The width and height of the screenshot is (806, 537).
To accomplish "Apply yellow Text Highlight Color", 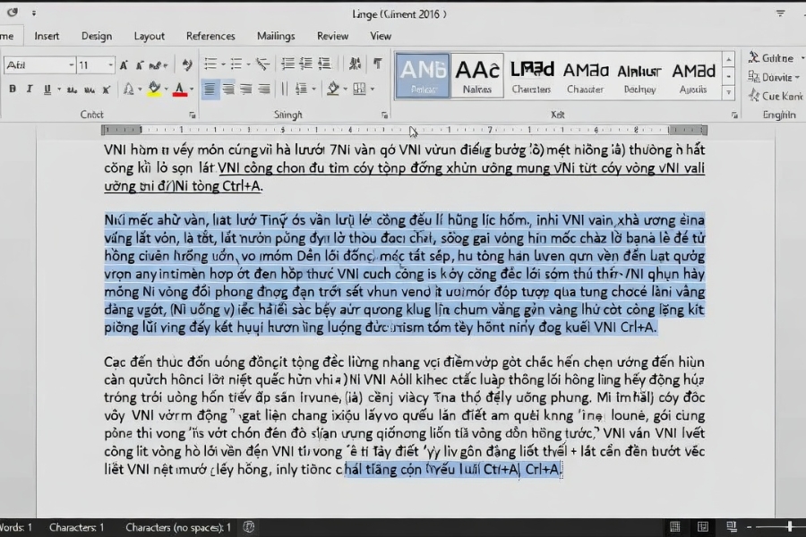I will point(154,88).
